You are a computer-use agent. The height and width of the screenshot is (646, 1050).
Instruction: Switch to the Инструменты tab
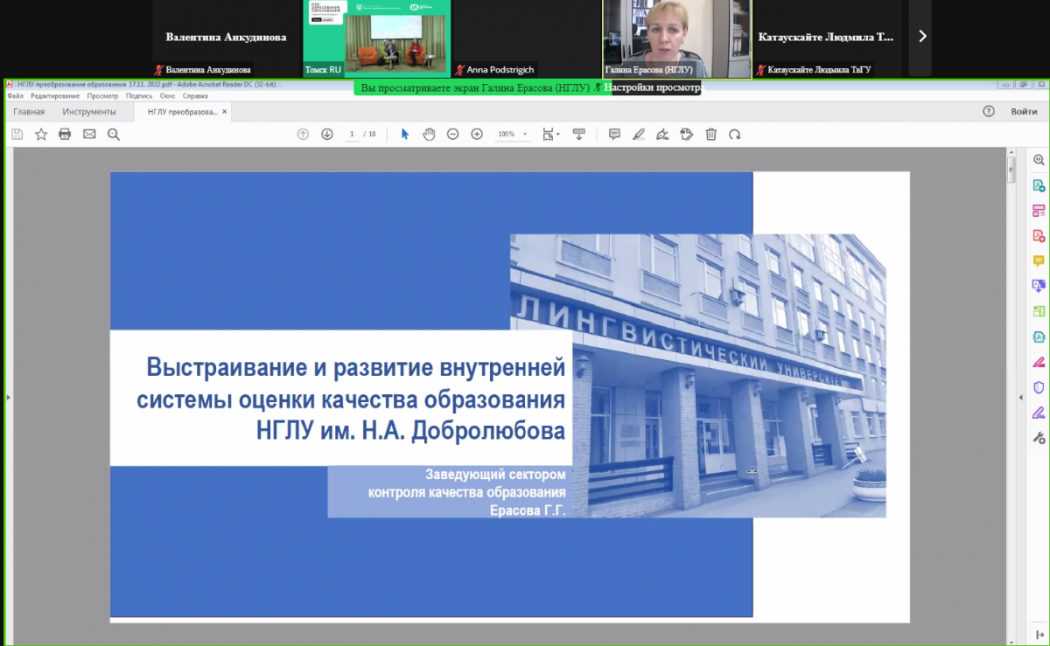[x=89, y=112]
